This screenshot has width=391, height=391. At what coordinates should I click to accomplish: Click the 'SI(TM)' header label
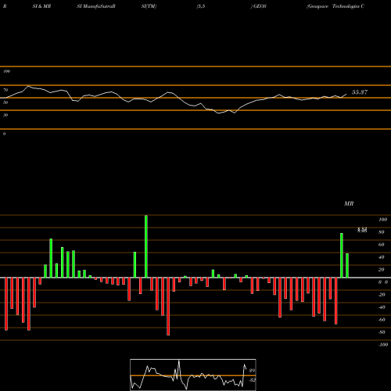(149, 6)
